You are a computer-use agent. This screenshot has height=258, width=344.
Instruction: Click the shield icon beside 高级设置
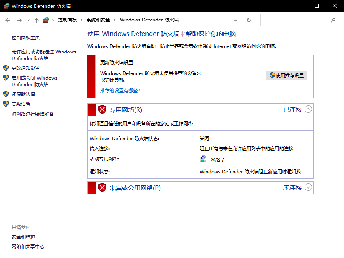pos(6,104)
